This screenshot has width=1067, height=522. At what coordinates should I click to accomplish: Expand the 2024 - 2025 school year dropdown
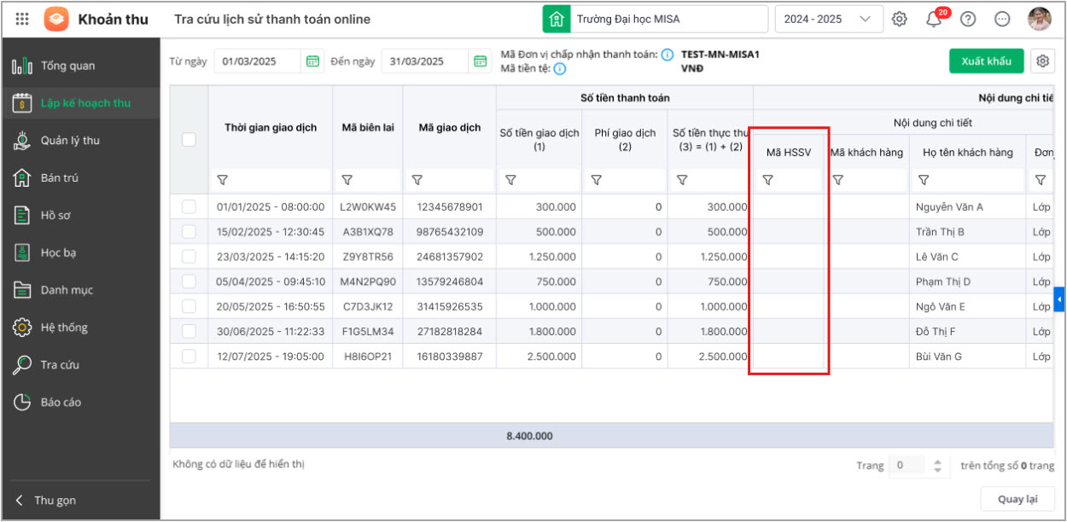[828, 19]
